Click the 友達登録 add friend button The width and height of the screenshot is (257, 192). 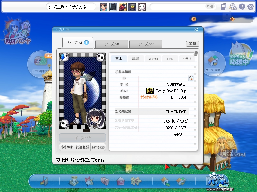83,147
